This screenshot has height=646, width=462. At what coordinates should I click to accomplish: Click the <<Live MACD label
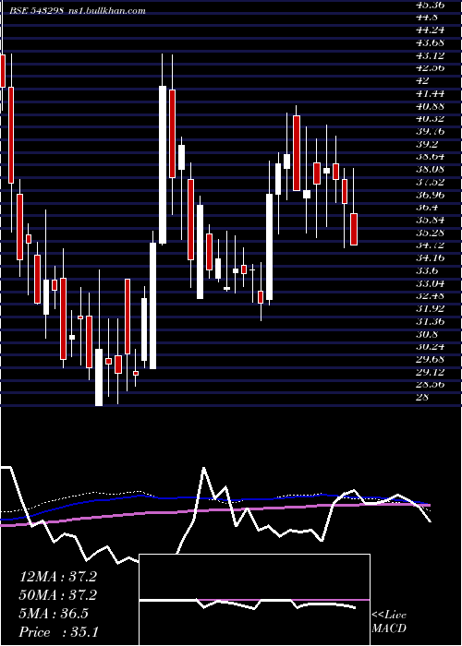click(x=389, y=622)
